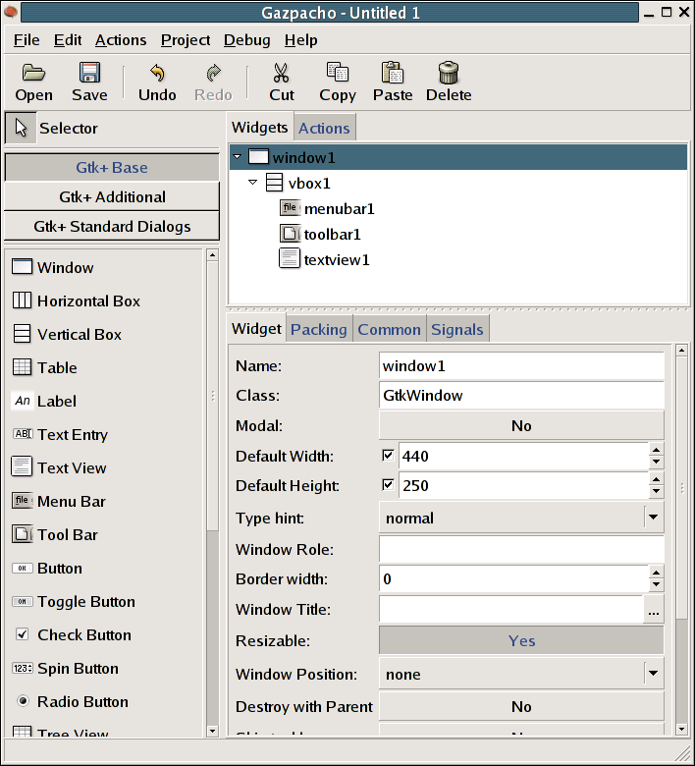Click the properties panel scrollbar down arrow

[x=681, y=730]
